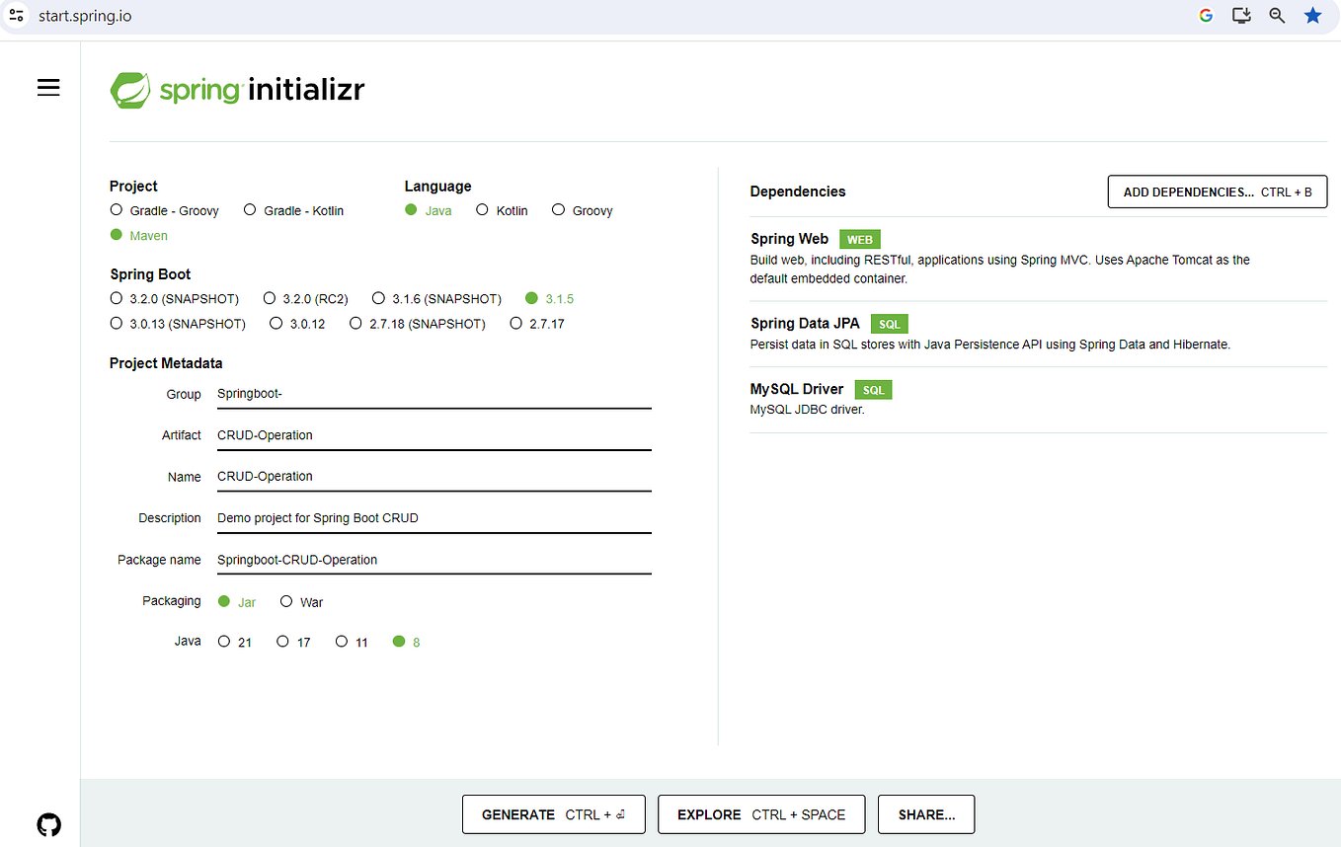This screenshot has width=1341, height=847.
Task: Choose War packaging
Action: click(286, 601)
